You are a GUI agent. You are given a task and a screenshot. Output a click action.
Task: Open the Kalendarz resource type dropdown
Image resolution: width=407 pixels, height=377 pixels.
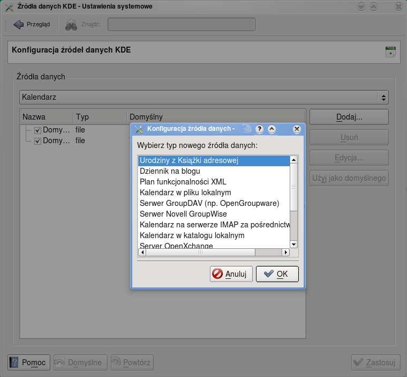(x=204, y=98)
